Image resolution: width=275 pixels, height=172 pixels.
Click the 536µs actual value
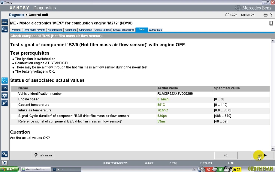pyautogui.click(x=162, y=116)
